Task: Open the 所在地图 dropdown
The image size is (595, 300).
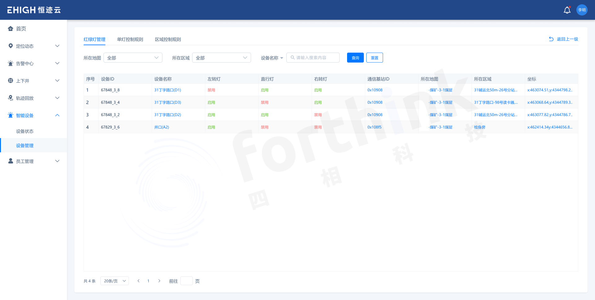Action: pyautogui.click(x=133, y=58)
